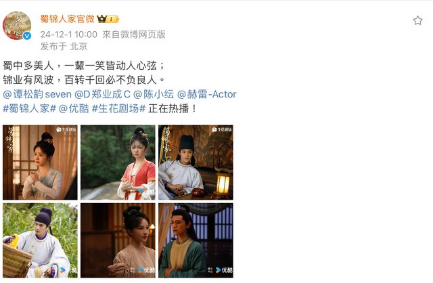View photo of woman in beige robe
Screen dimensions: 433x283
tap(118, 240)
